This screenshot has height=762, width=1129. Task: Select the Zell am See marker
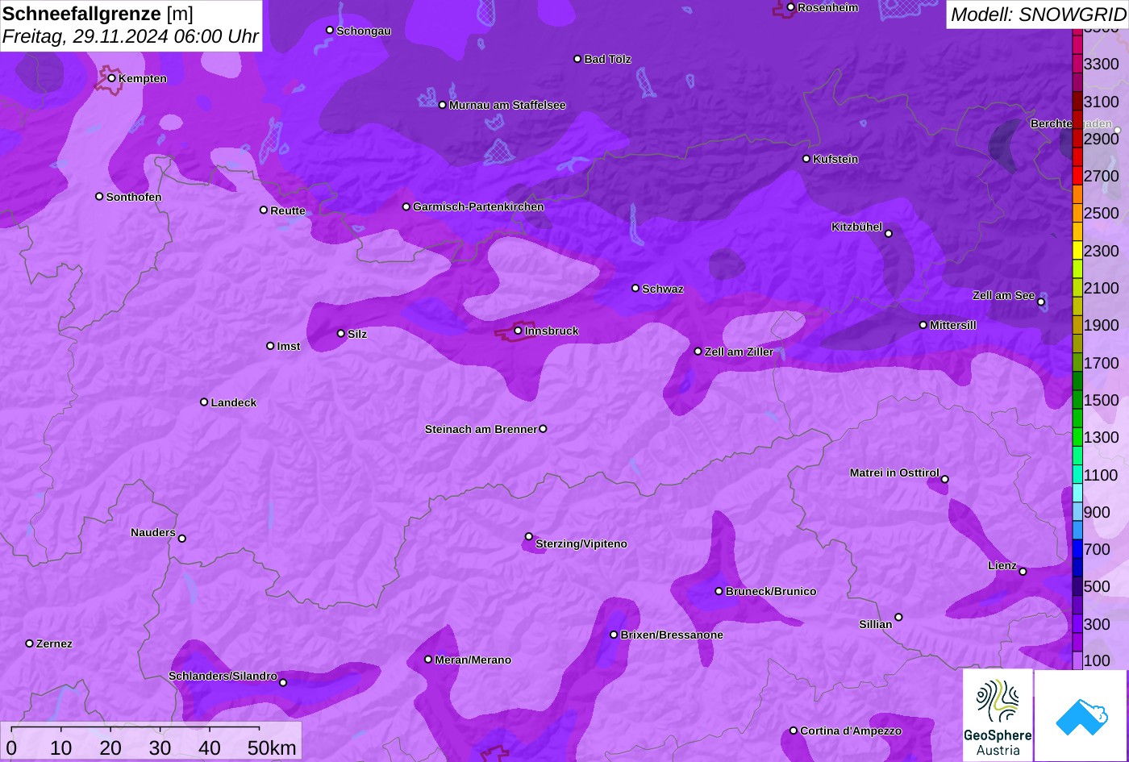1041,302
